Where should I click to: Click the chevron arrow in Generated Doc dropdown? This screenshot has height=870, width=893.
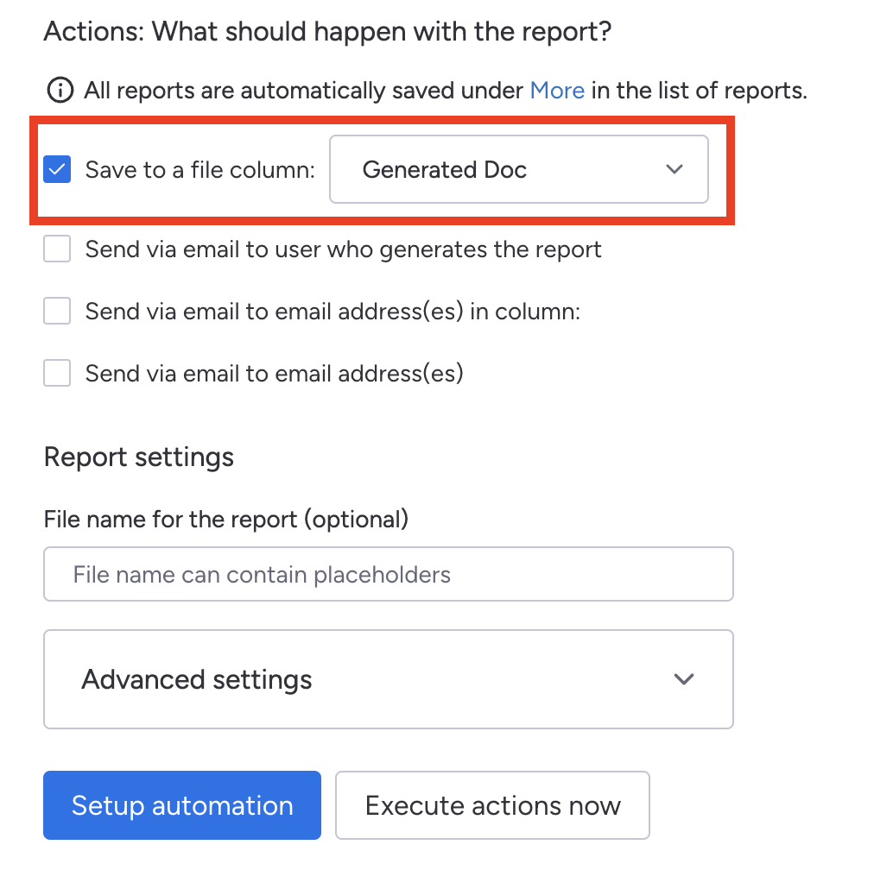tap(674, 170)
